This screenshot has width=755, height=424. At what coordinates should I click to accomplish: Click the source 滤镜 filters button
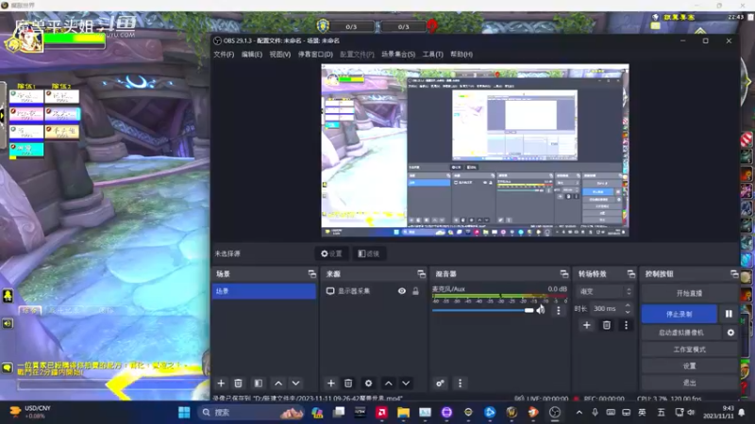(368, 253)
